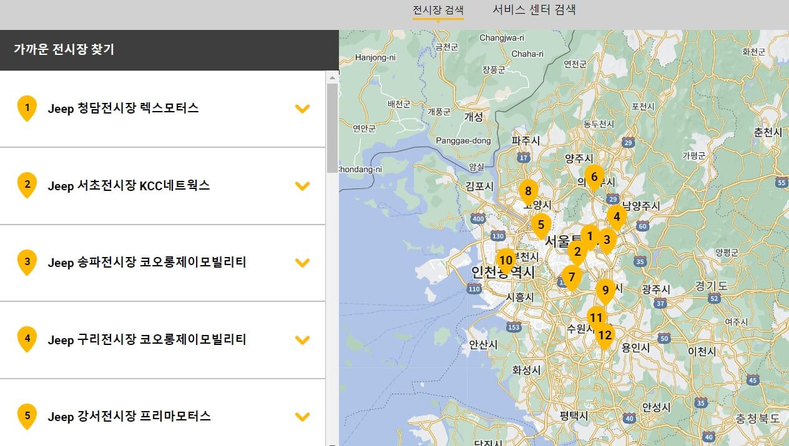Click the 시흥시 map label

click(519, 297)
